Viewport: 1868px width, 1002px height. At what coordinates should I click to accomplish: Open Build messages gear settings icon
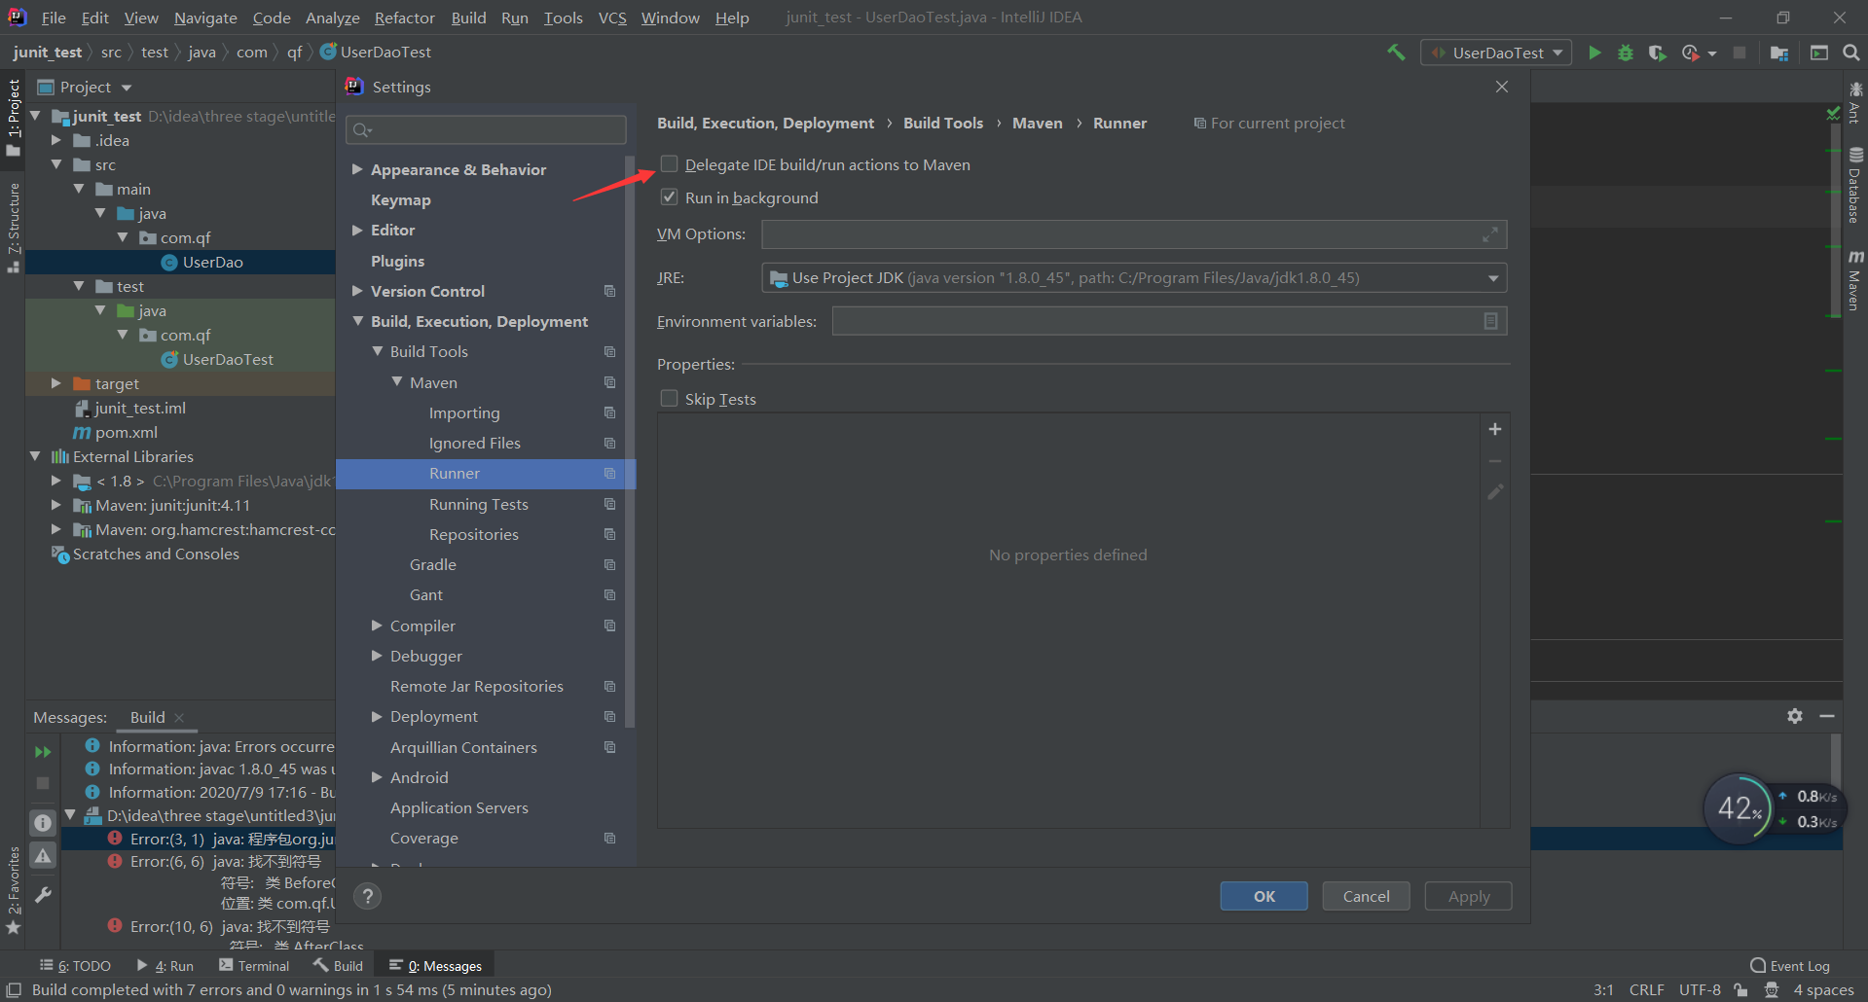(1795, 716)
